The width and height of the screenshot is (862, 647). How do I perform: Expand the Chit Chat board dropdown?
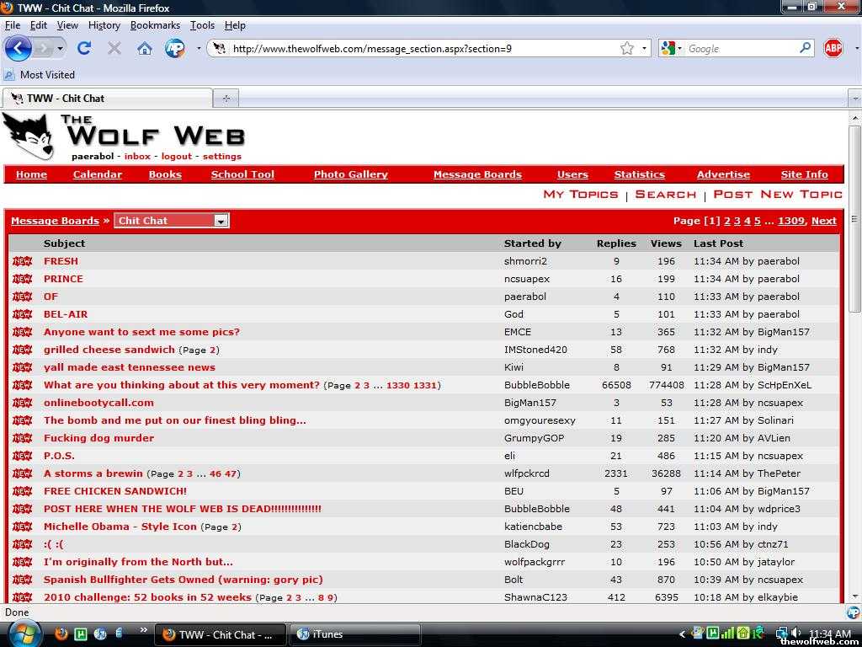click(221, 221)
